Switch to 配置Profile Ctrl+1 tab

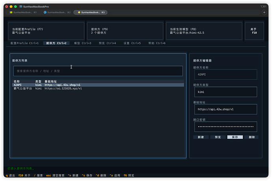(x=24, y=43)
